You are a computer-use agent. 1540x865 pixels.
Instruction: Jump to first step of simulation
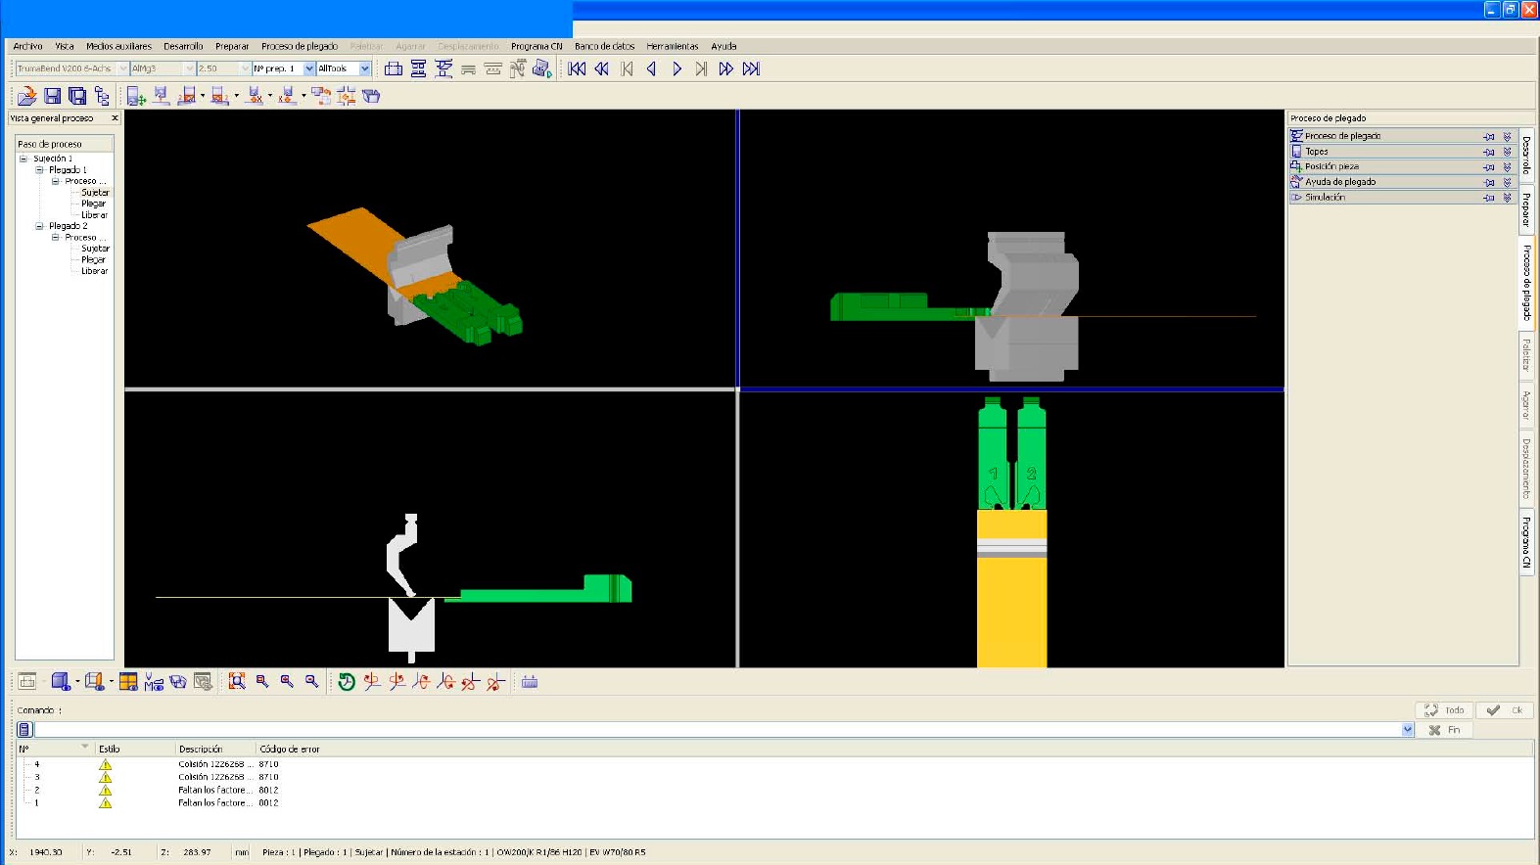point(577,68)
